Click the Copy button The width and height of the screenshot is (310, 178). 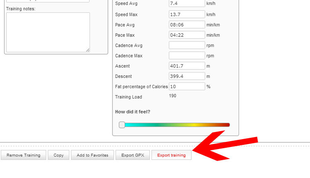pos(59,155)
